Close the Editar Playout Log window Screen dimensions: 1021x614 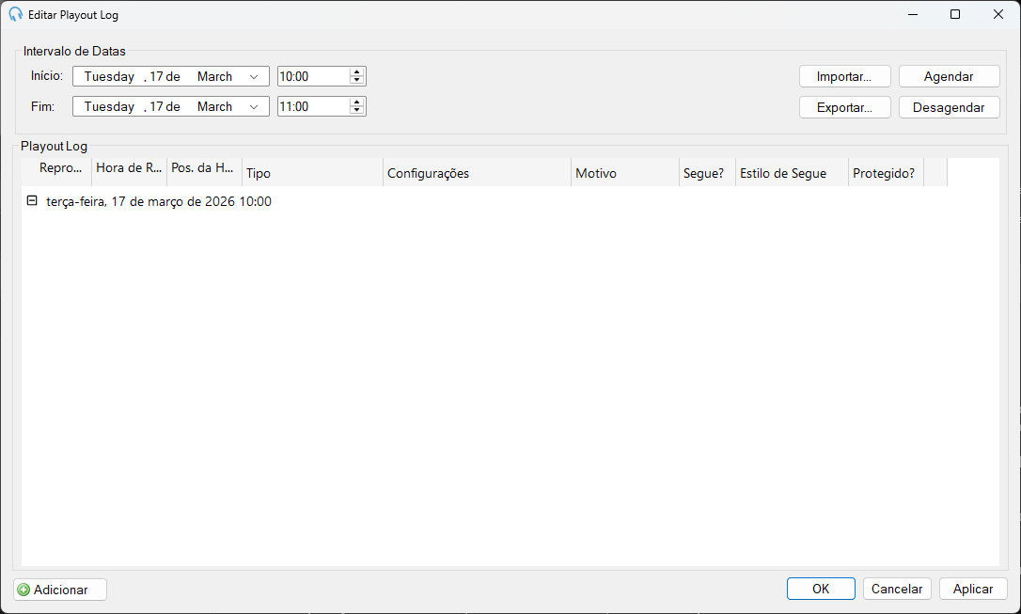[x=998, y=14]
